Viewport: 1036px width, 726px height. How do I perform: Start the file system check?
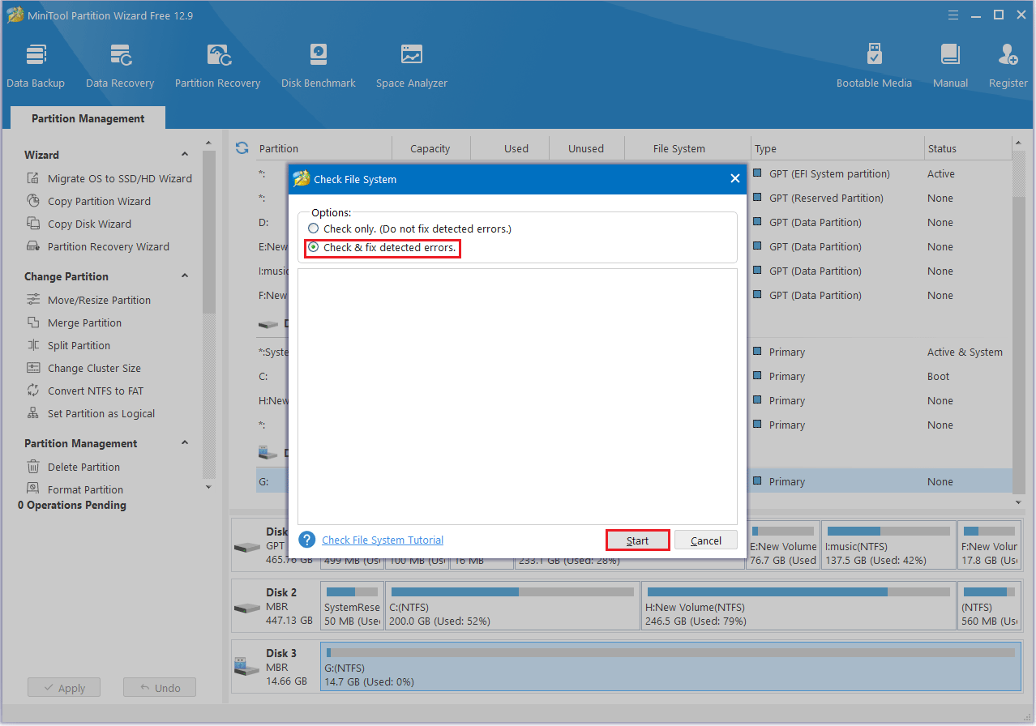638,540
